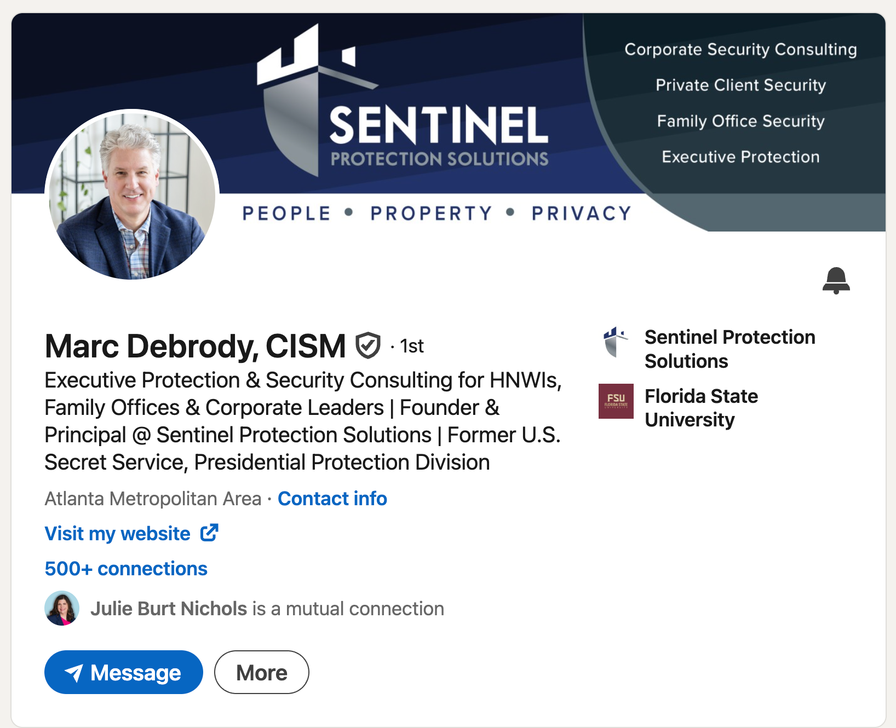This screenshot has width=896, height=728.
Task: Click the Sentinel Protection Solutions company logo
Action: point(616,342)
